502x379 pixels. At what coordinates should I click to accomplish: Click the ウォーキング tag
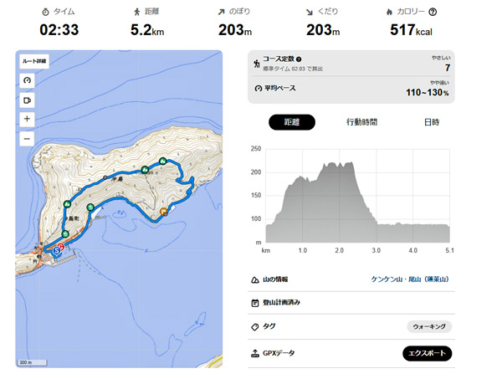coord(430,327)
